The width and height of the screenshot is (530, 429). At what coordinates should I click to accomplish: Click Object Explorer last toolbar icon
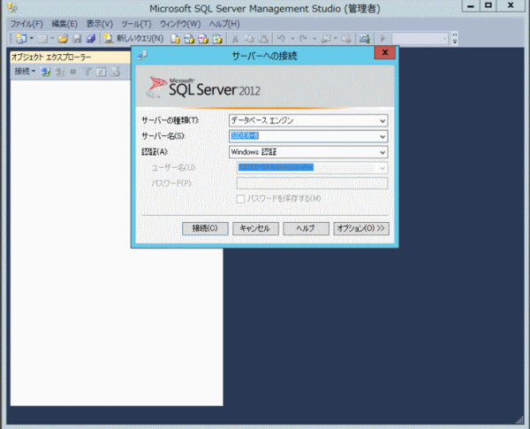115,72
